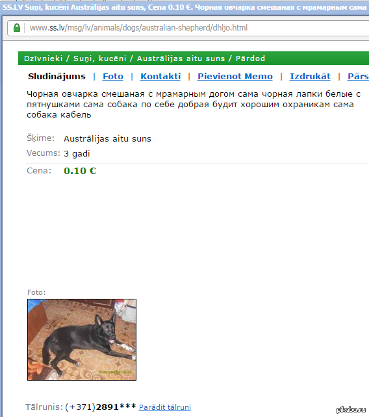Enlarge the black dog photo thumbnail
Image resolution: width=369 pixels, height=417 pixels.
click(x=82, y=340)
